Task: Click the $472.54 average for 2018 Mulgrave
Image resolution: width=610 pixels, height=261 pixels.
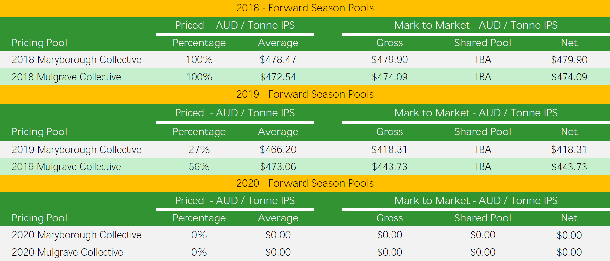Action: [x=278, y=77]
